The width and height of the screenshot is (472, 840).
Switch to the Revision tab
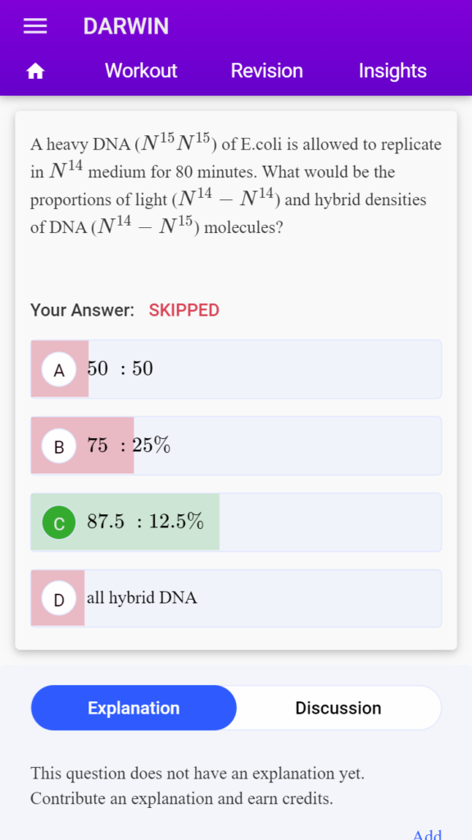coord(266,71)
